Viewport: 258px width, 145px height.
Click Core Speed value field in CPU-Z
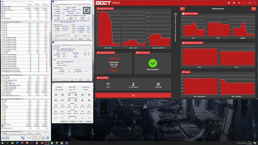click(x=65, y=27)
